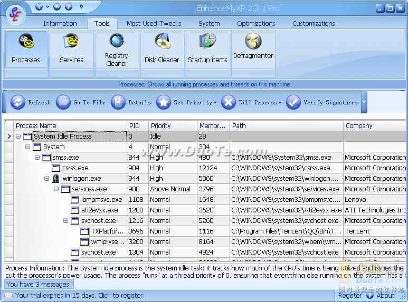Click the About info icon
408x302 pixels.
coord(369,296)
